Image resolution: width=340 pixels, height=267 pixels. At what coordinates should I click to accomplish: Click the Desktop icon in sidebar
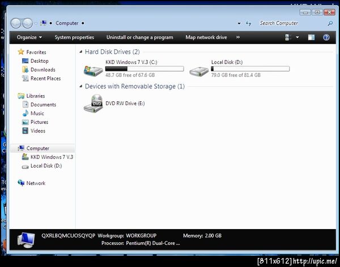25,61
